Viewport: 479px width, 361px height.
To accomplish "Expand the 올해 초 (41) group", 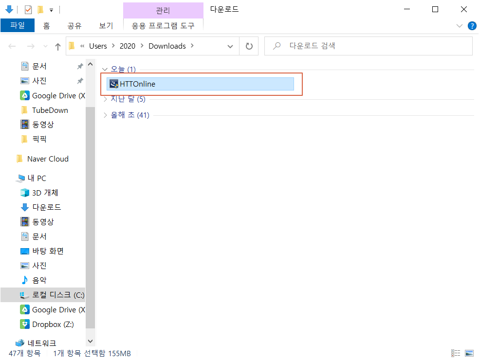I will tap(105, 115).
